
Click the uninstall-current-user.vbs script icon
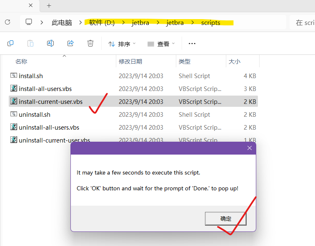click(x=14, y=140)
